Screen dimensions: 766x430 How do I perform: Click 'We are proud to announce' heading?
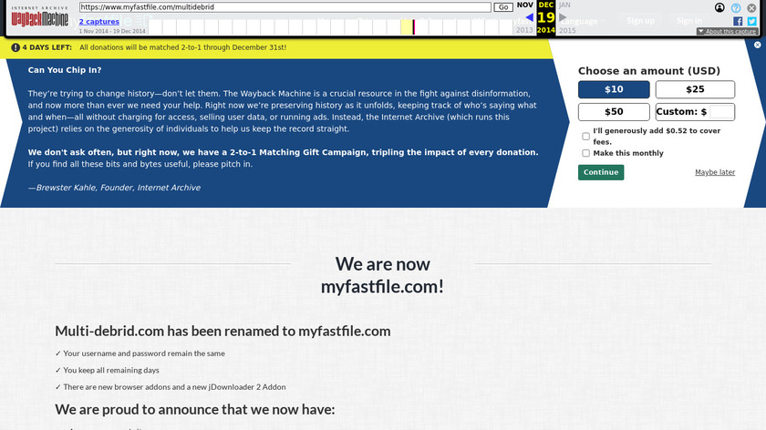[x=195, y=409]
